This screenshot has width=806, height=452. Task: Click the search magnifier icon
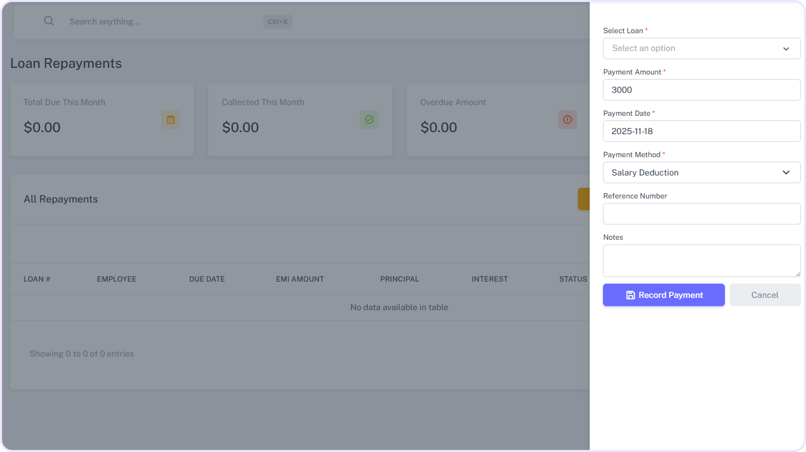[x=48, y=21]
